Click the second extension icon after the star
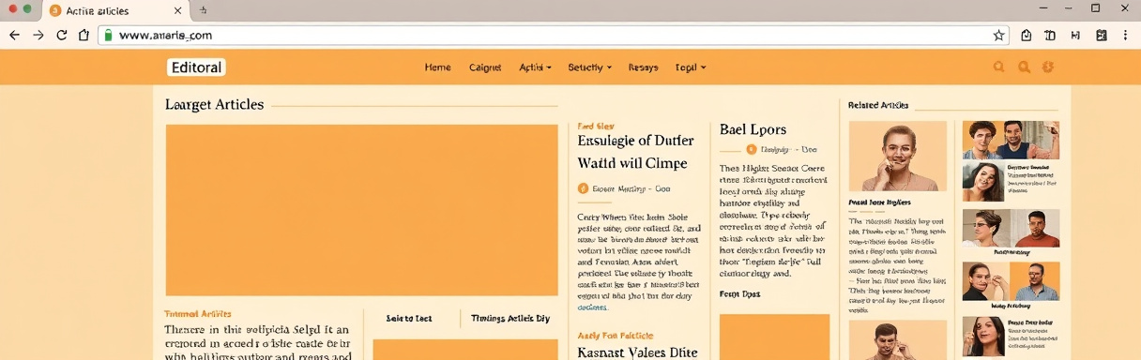1141x360 pixels. (1050, 35)
